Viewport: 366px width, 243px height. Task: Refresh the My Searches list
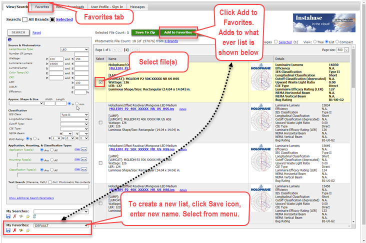pos(34,216)
